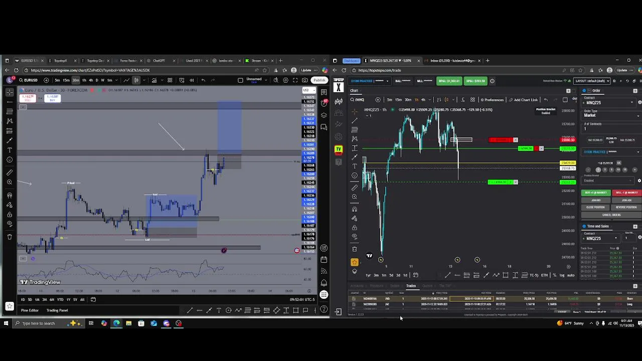Click the SELL -1 @ MARKET button
This screenshot has width=642, height=361.
pos(626,193)
